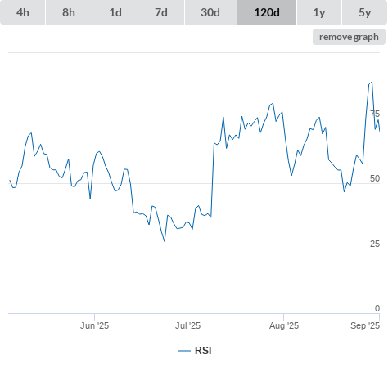Select the 4h time range tab
This screenshot has width=388, height=372.
23,12
